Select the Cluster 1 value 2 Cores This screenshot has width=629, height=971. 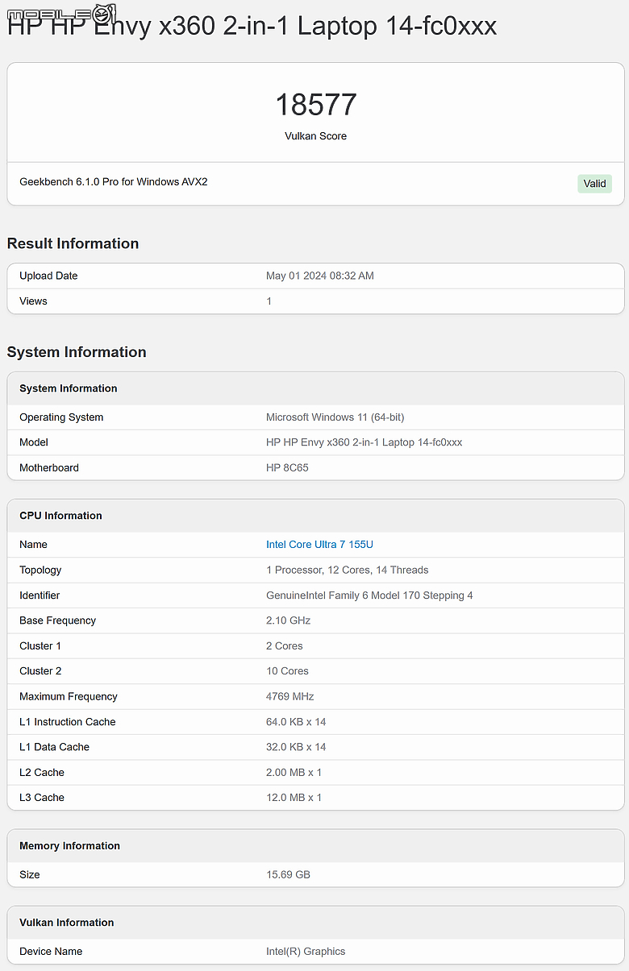pyautogui.click(x=285, y=646)
